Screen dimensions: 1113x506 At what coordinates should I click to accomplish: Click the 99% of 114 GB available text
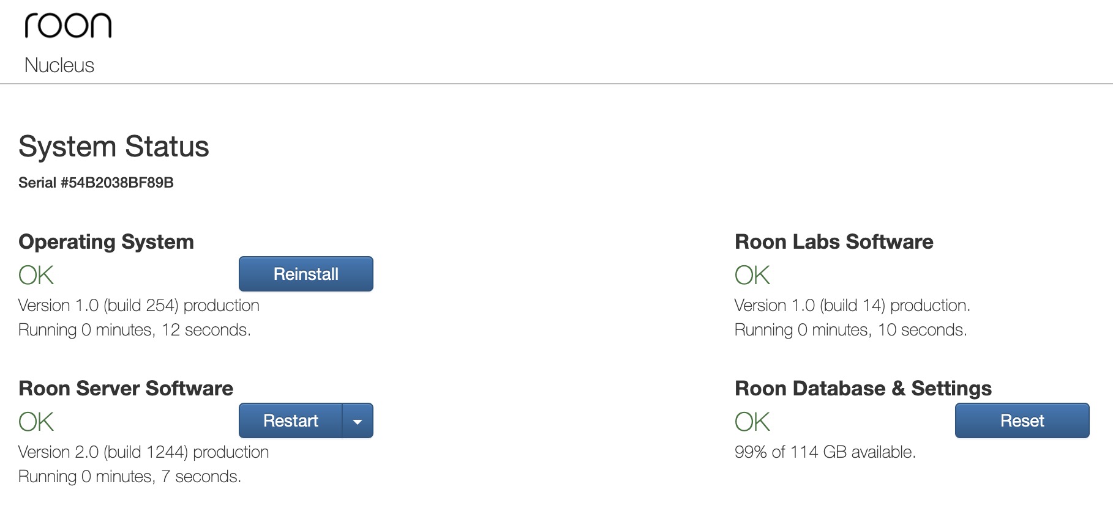pos(825,452)
